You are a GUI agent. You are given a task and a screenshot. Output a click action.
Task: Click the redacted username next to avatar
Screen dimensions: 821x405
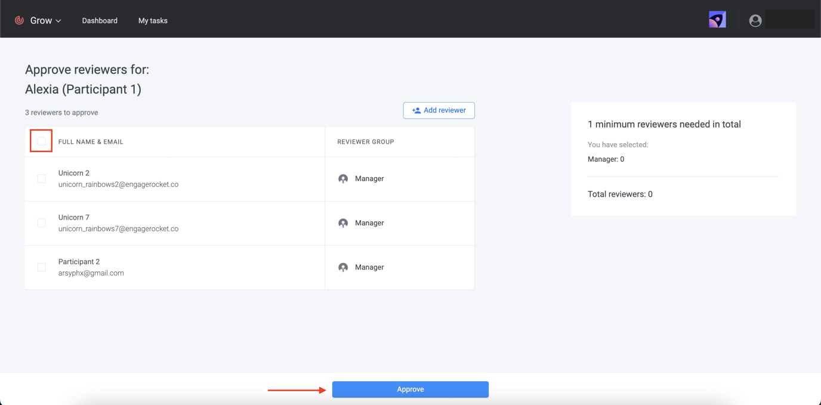pyautogui.click(x=789, y=20)
